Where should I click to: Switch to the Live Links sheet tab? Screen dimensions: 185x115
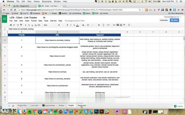(x=34, y=106)
